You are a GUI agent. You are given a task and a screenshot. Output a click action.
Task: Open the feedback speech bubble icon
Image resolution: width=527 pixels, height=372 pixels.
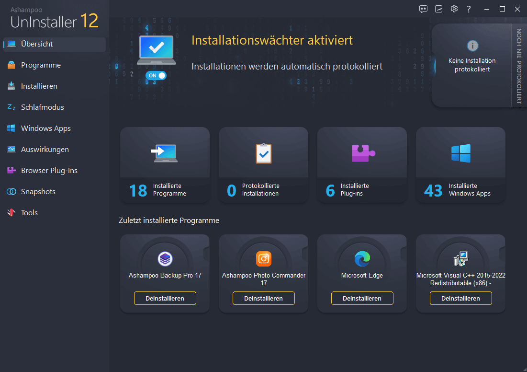[423, 9]
